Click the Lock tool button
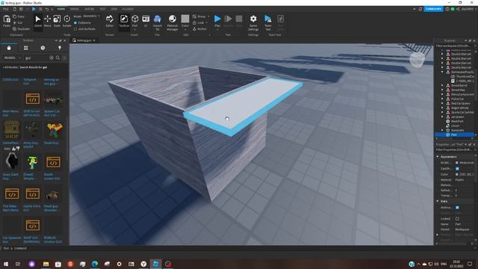Screen dimensions: 478x269 pos(199,22)
